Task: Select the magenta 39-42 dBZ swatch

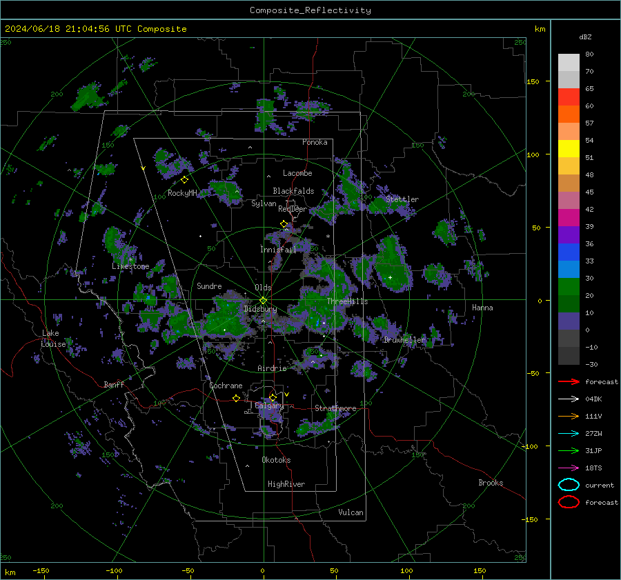Action: (x=569, y=218)
